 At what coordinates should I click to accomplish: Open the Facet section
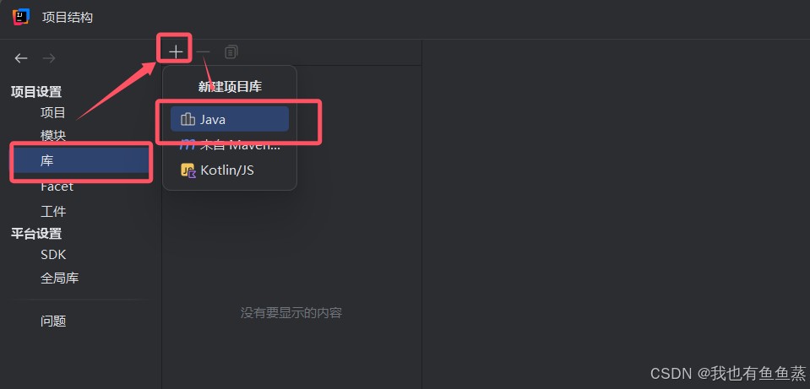point(57,186)
